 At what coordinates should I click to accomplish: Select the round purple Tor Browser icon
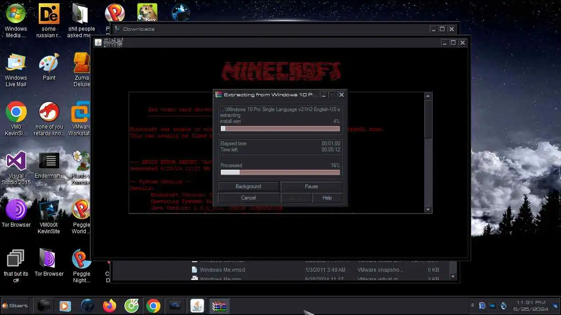coord(16,213)
